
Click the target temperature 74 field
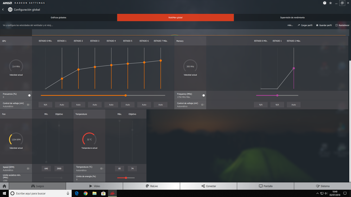132,168
